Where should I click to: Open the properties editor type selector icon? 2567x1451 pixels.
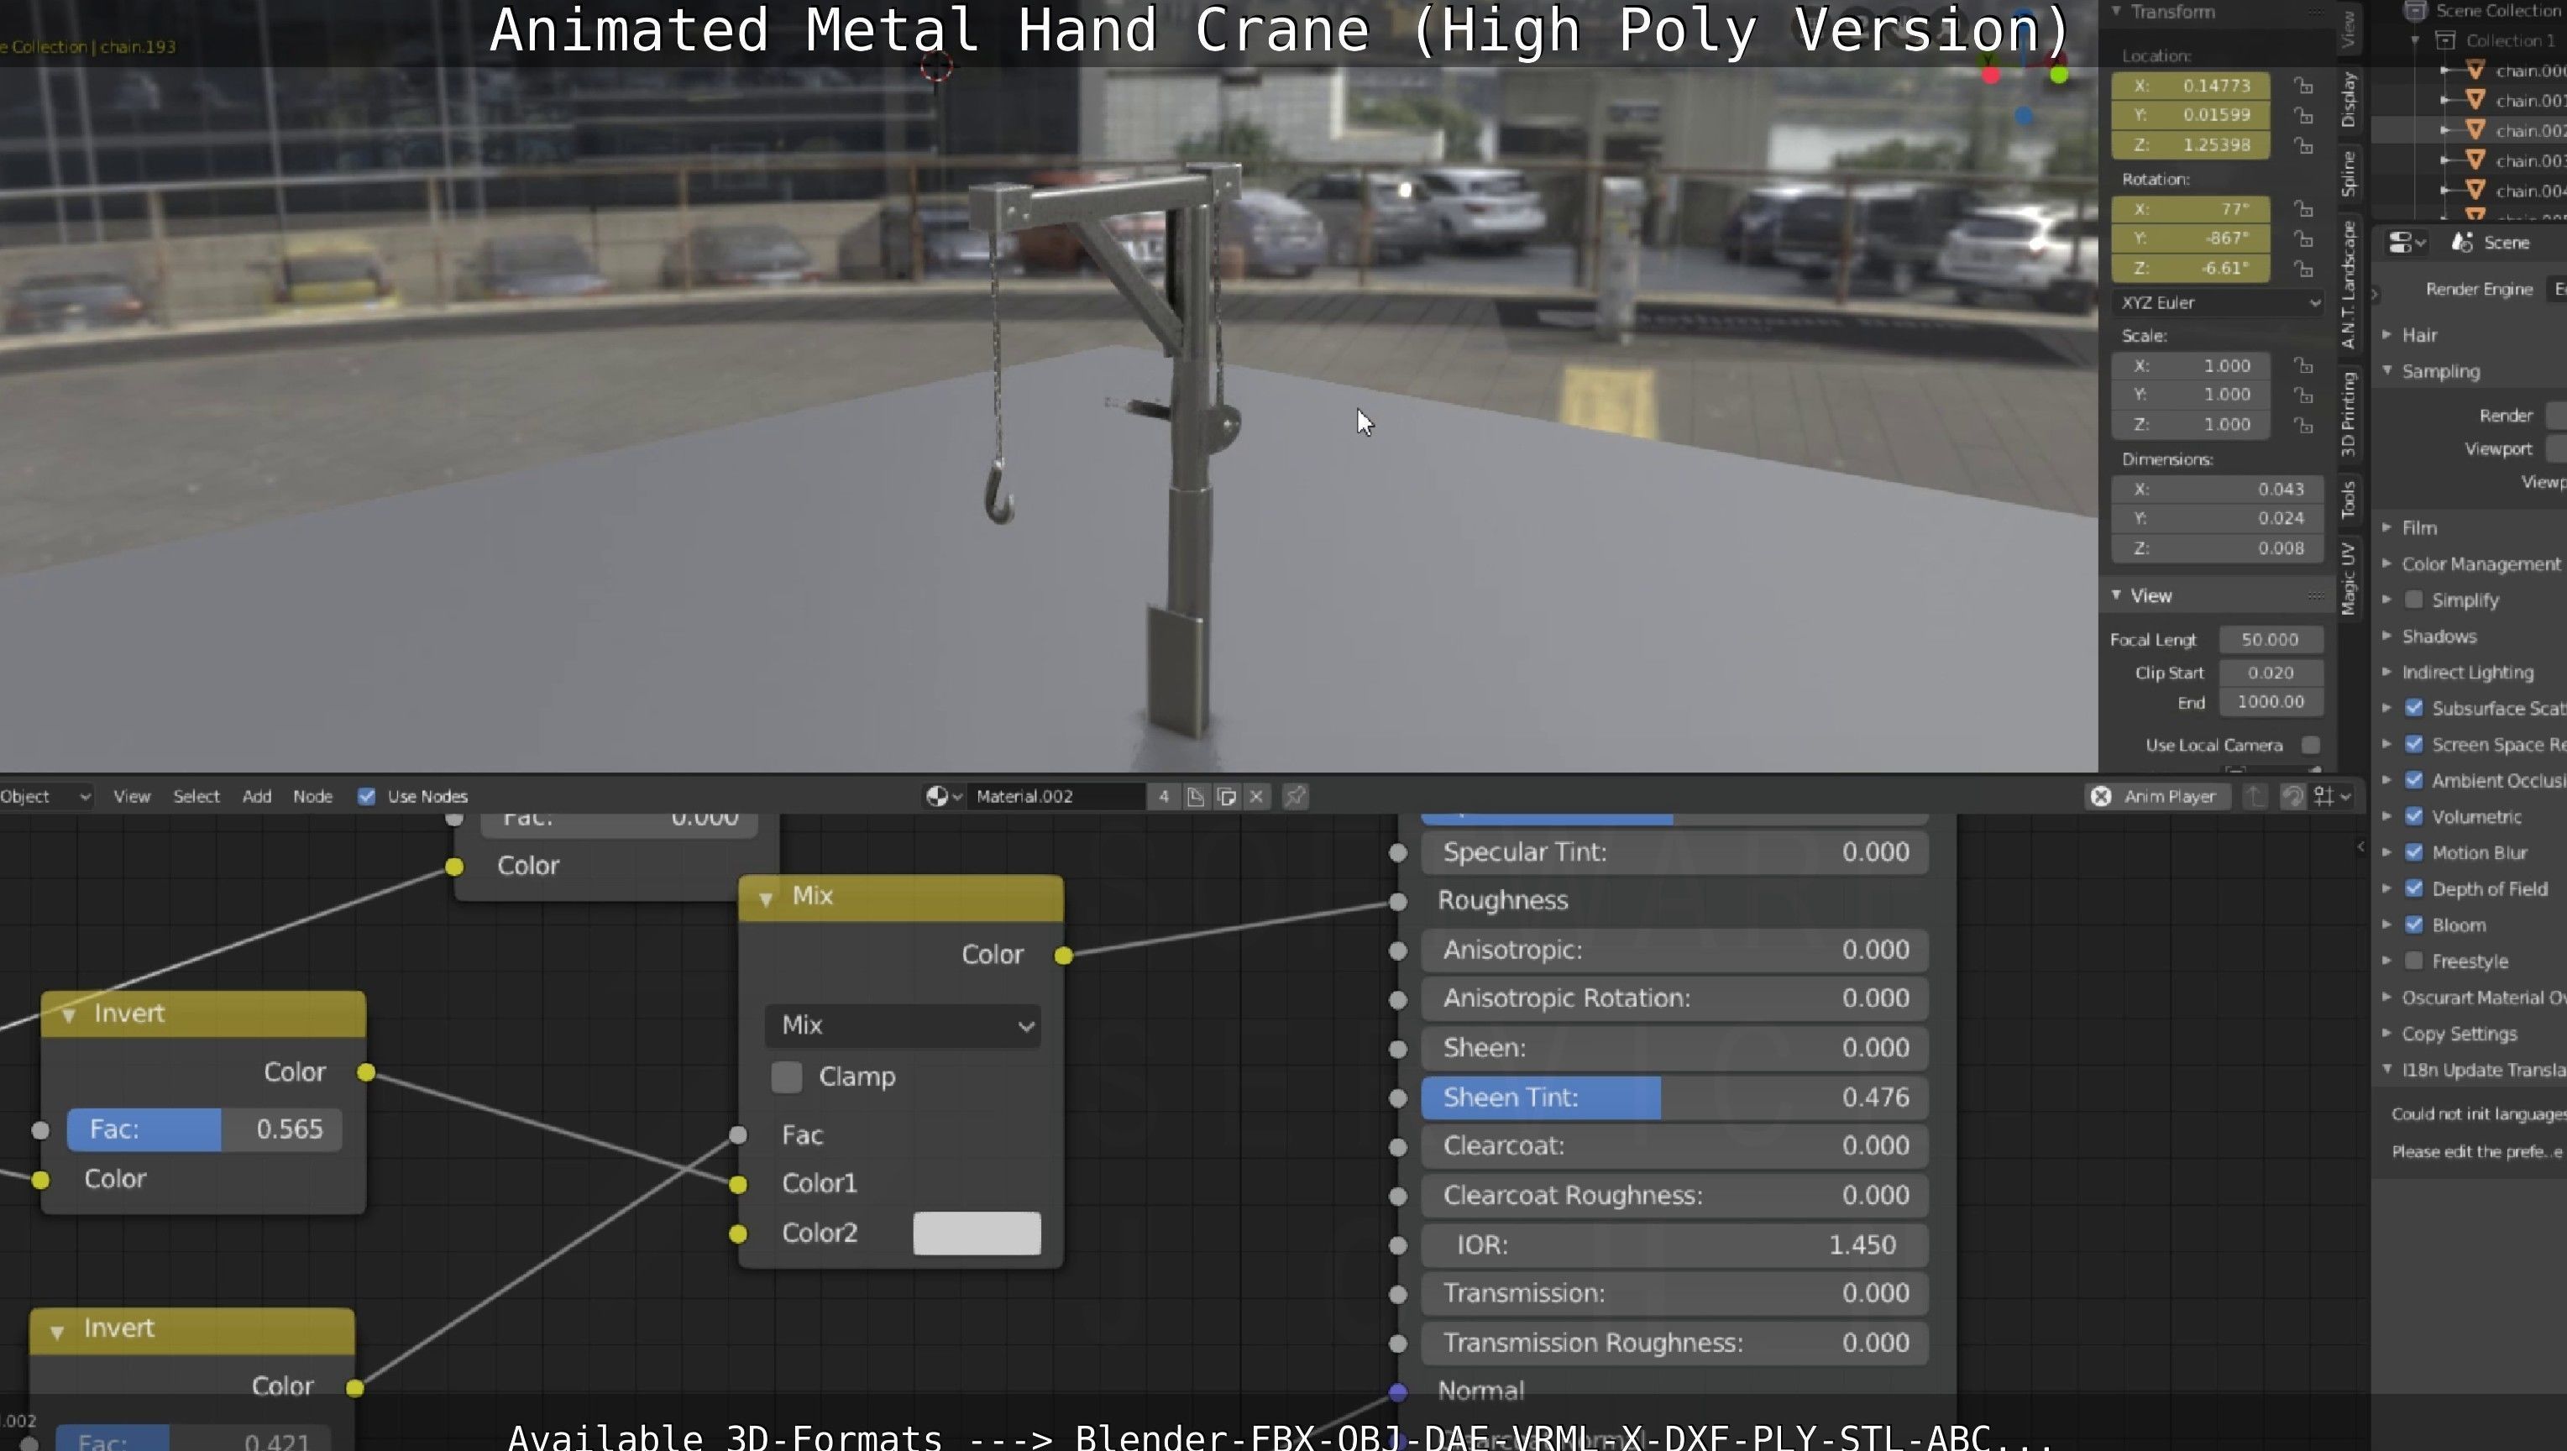pos(2407,244)
